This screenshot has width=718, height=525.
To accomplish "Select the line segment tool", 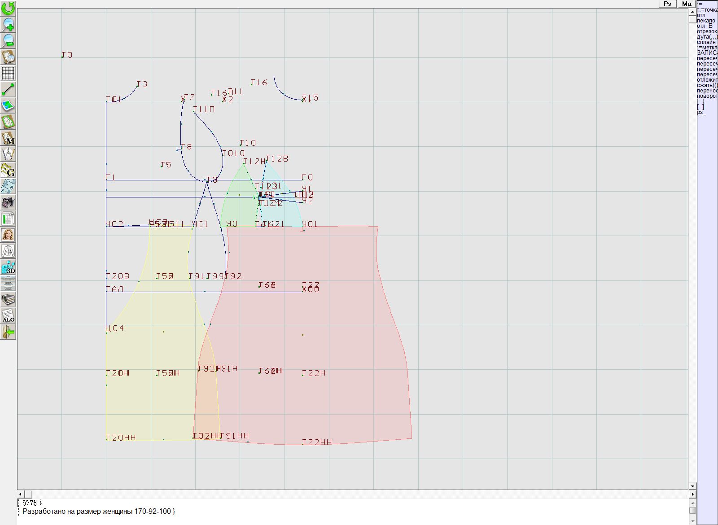I will click(x=8, y=89).
